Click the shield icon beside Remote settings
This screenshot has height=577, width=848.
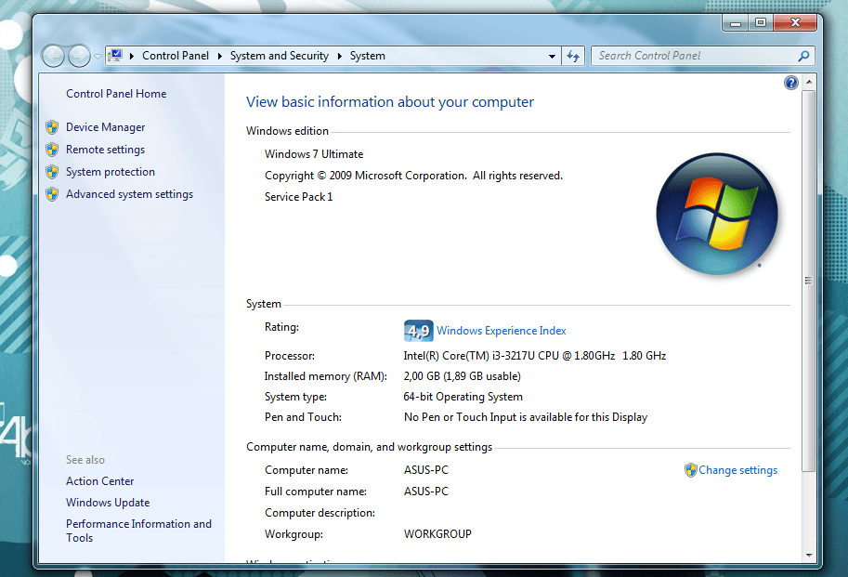pyautogui.click(x=52, y=150)
